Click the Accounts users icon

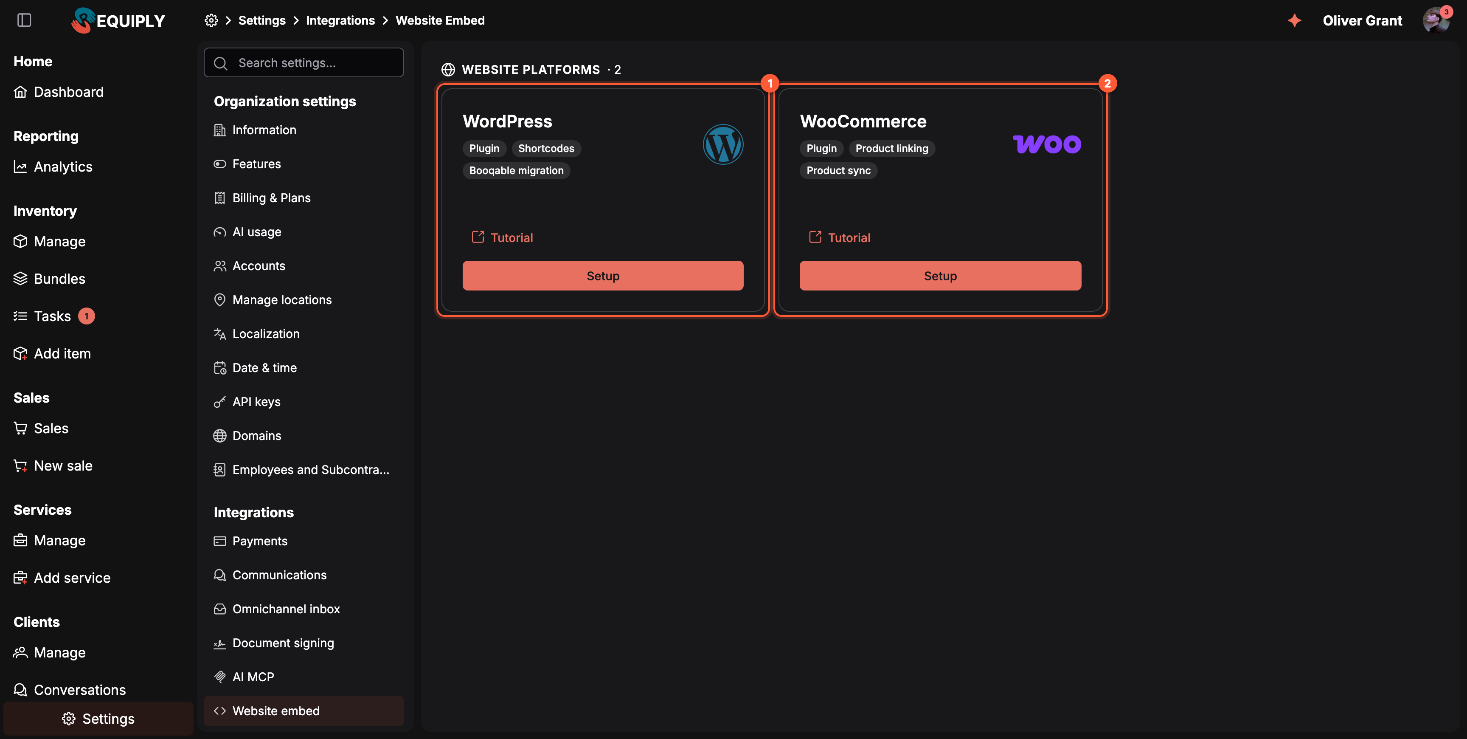point(220,266)
